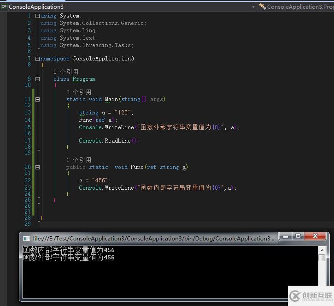Click the 0 references lens above Main
Viewport: 334px width, 306px height.
[x=79, y=92]
